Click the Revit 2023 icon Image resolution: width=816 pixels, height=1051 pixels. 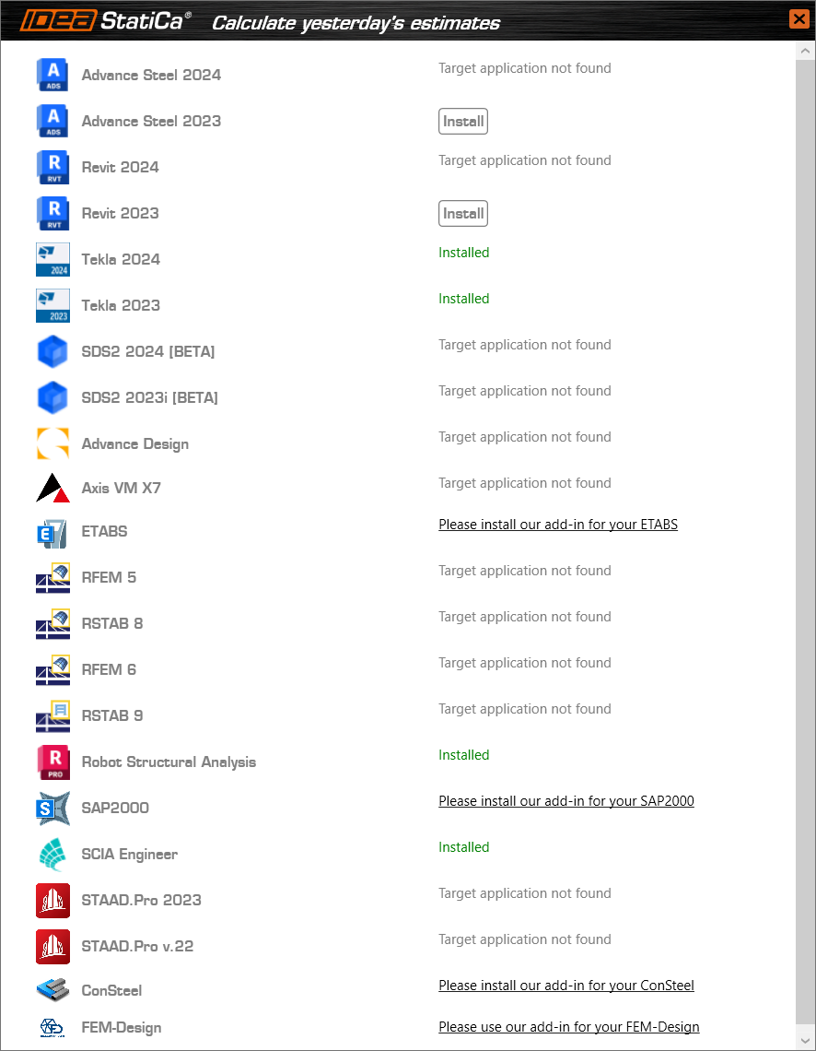click(x=52, y=213)
